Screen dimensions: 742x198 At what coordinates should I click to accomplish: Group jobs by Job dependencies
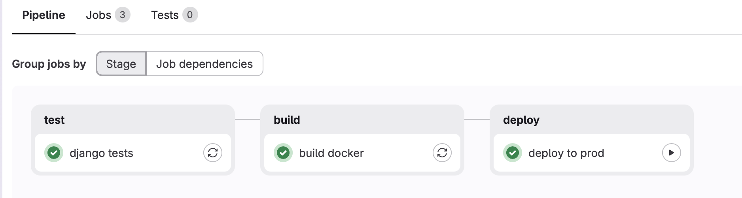[x=204, y=64]
